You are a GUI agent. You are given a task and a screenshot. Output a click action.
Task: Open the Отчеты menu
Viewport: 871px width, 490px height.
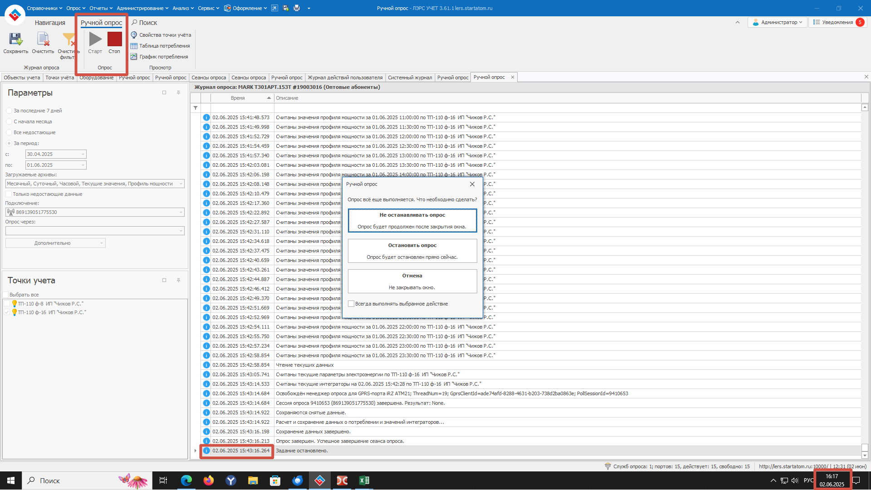tap(101, 8)
